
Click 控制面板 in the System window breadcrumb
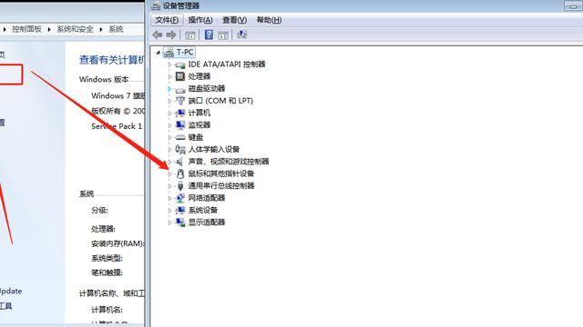(x=26, y=29)
